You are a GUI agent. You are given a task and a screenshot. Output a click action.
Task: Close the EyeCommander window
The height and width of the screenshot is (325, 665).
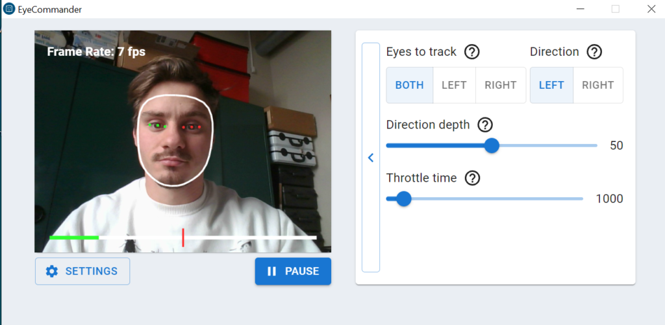point(651,9)
